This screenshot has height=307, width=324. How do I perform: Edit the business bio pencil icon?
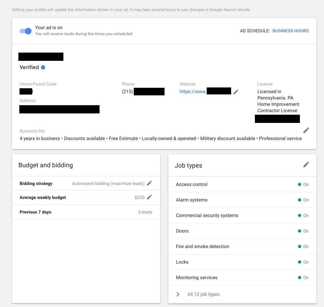306,130
